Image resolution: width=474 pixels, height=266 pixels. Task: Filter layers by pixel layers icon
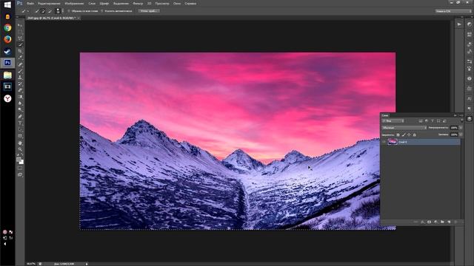point(421,121)
